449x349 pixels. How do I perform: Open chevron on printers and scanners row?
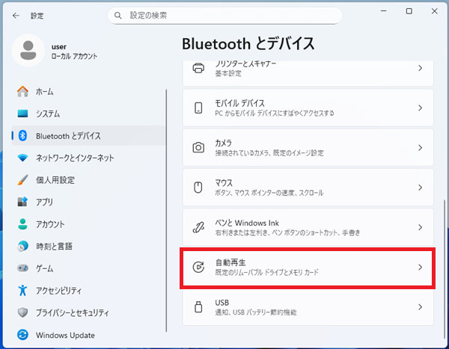420,68
